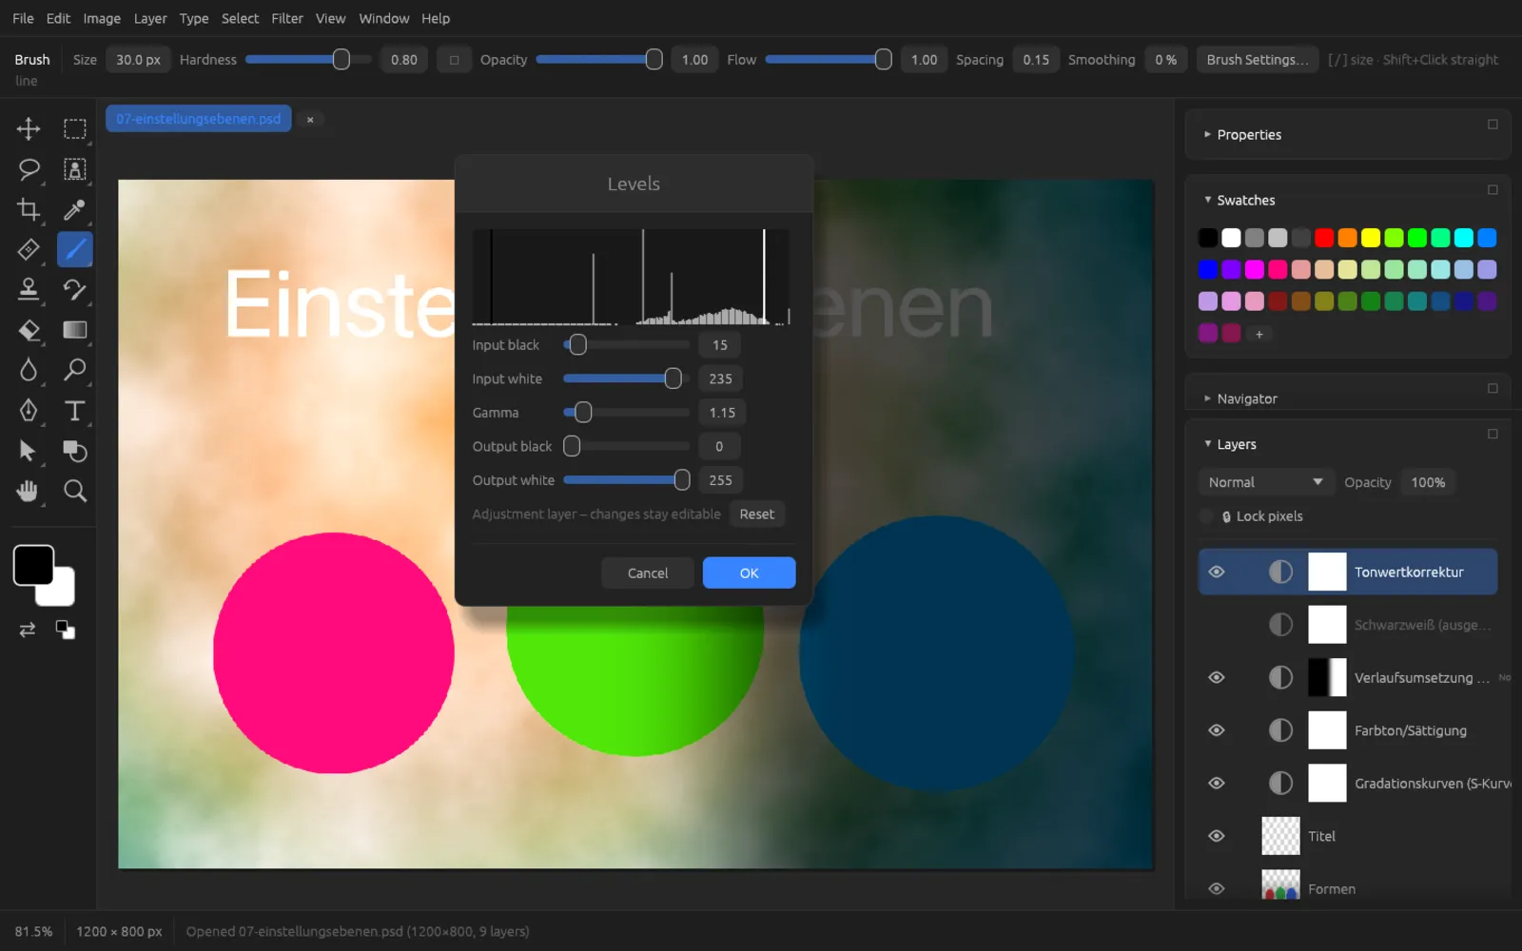
Task: Expand the Navigator panel
Action: point(1207,398)
